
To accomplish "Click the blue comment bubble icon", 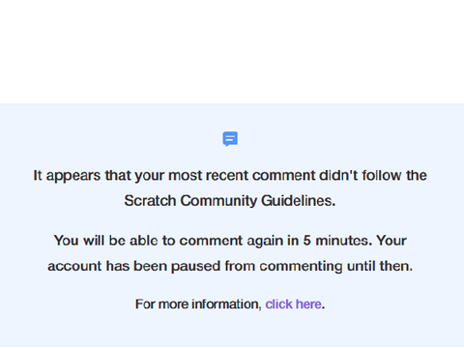I will (230, 139).
